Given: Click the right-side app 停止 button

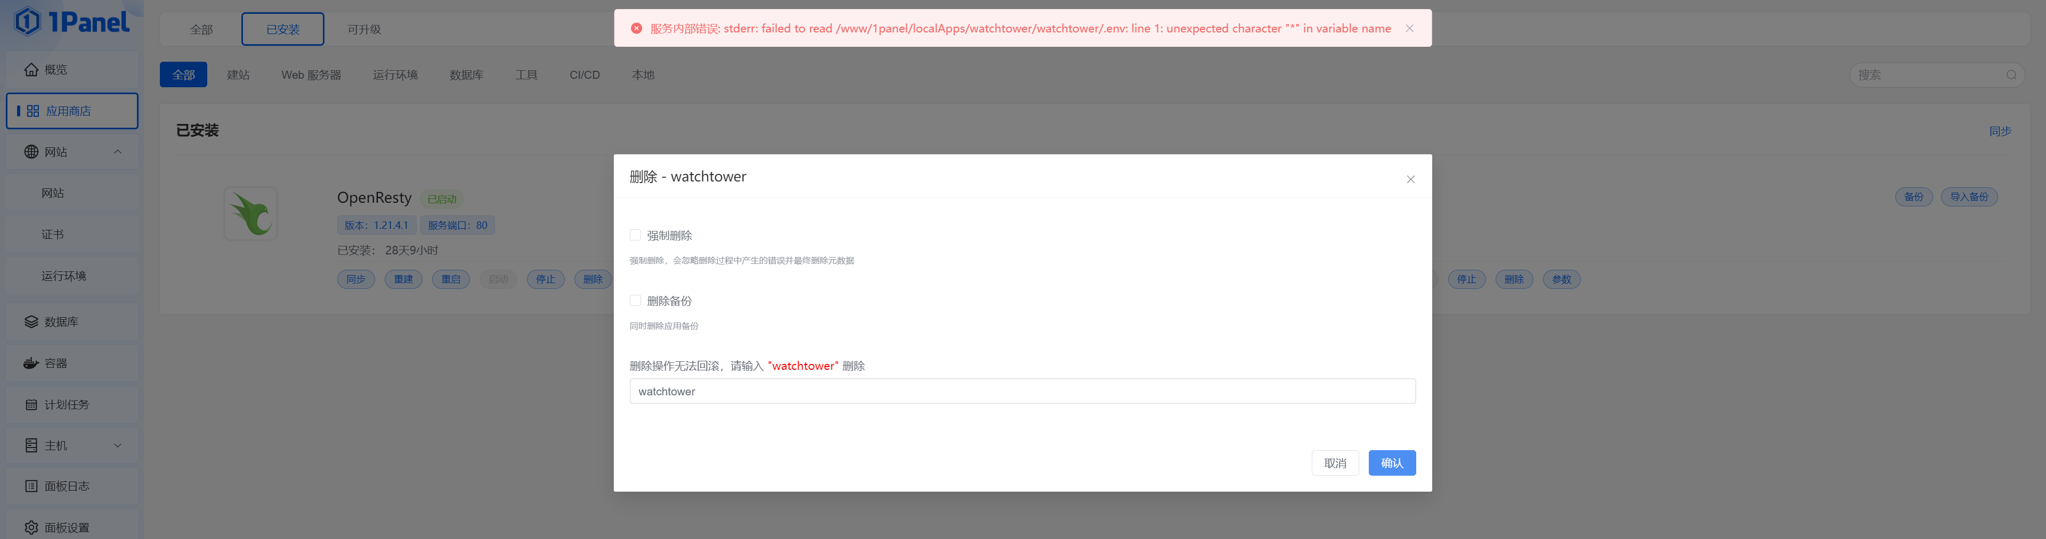Looking at the screenshot, I should pos(1466,279).
